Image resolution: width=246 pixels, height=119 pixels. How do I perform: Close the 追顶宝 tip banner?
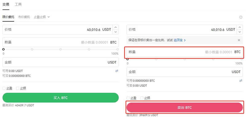tap(239, 40)
